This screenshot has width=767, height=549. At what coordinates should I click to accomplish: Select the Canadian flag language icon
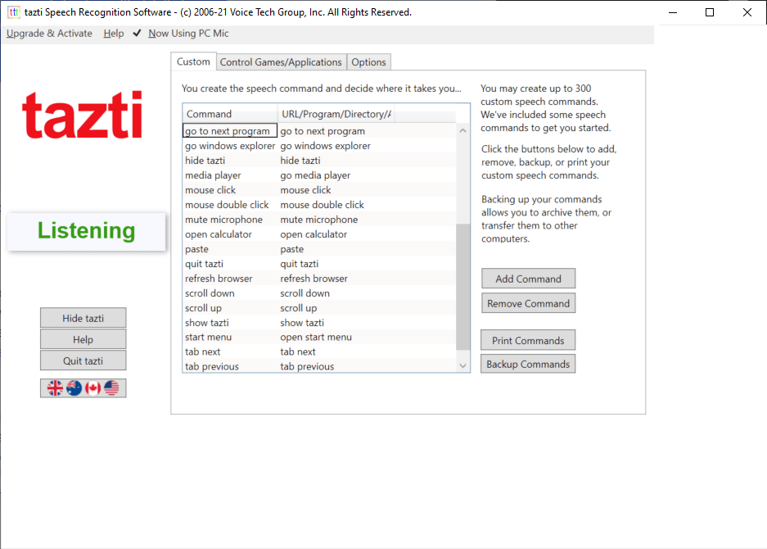tap(93, 388)
